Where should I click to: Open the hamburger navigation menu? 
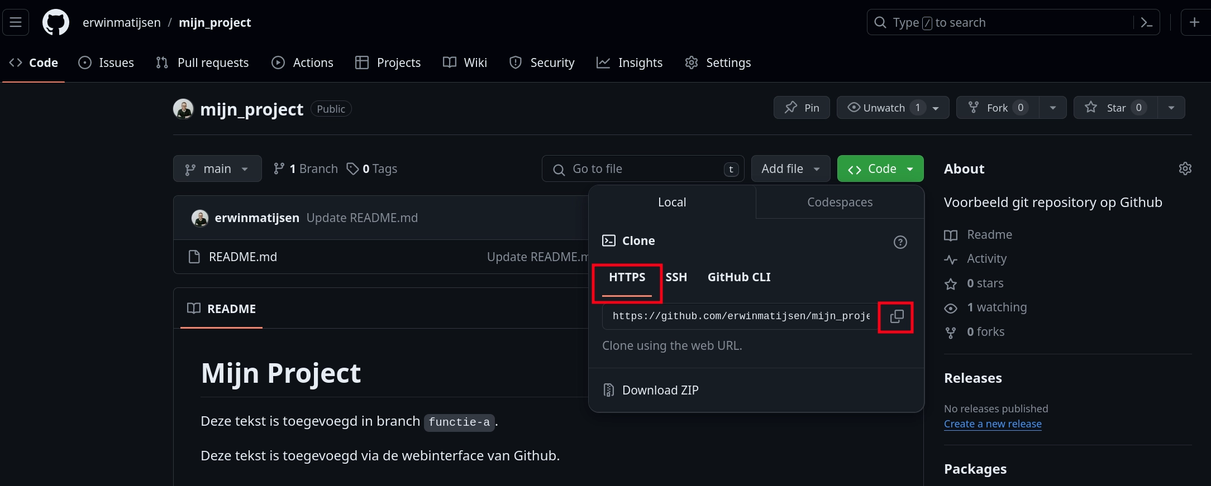pyautogui.click(x=16, y=22)
